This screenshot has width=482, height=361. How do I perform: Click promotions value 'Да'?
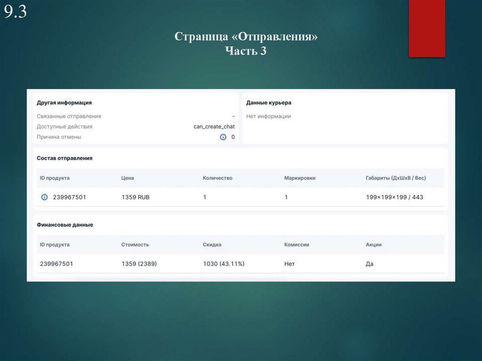370,264
